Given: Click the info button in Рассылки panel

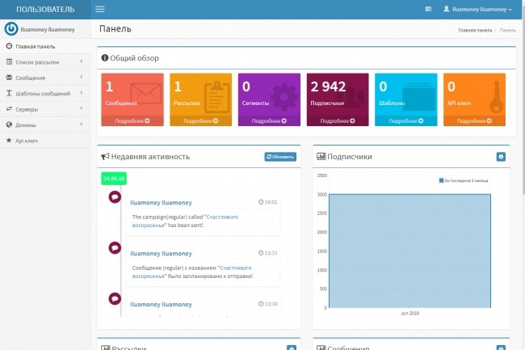Looking at the screenshot, I should coord(292,348).
